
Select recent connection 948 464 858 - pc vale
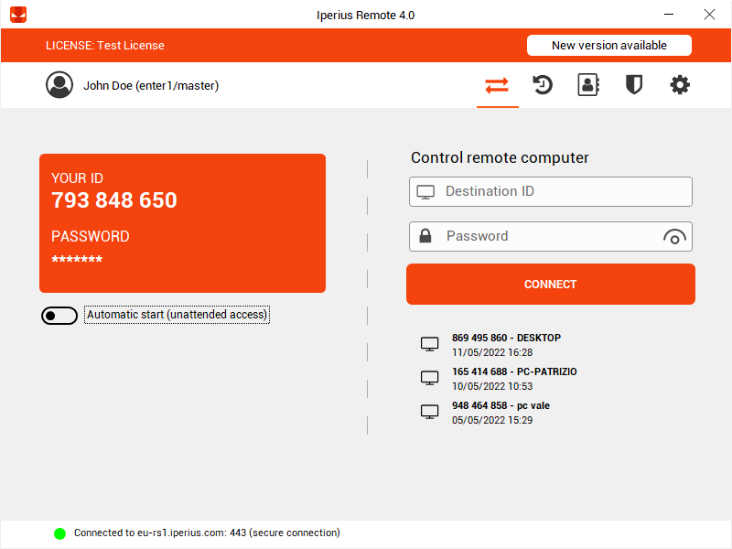click(503, 411)
